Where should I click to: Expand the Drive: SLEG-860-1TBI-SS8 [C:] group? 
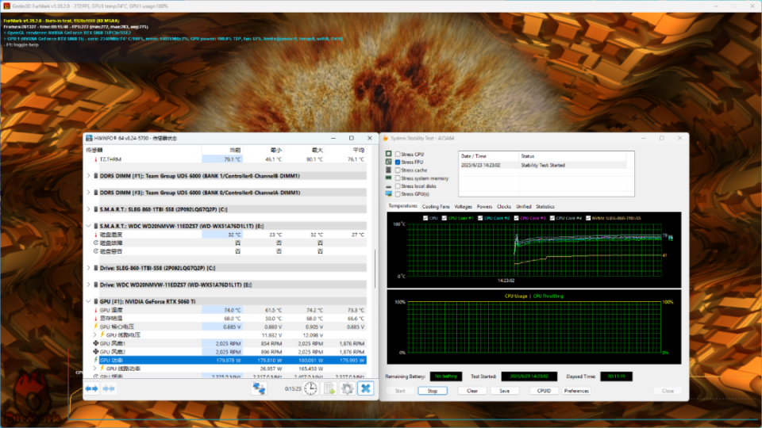[x=88, y=268]
